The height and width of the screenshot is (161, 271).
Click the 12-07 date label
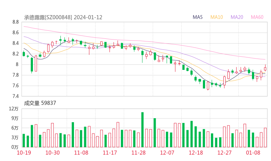pos(167,153)
